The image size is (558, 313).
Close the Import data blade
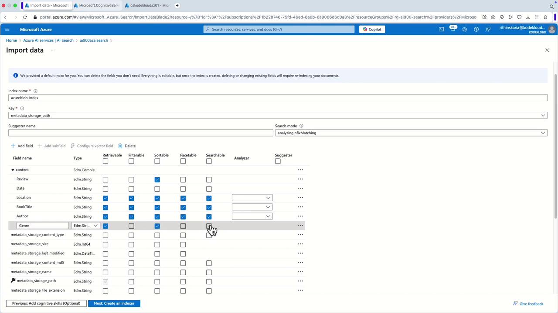[547, 50]
